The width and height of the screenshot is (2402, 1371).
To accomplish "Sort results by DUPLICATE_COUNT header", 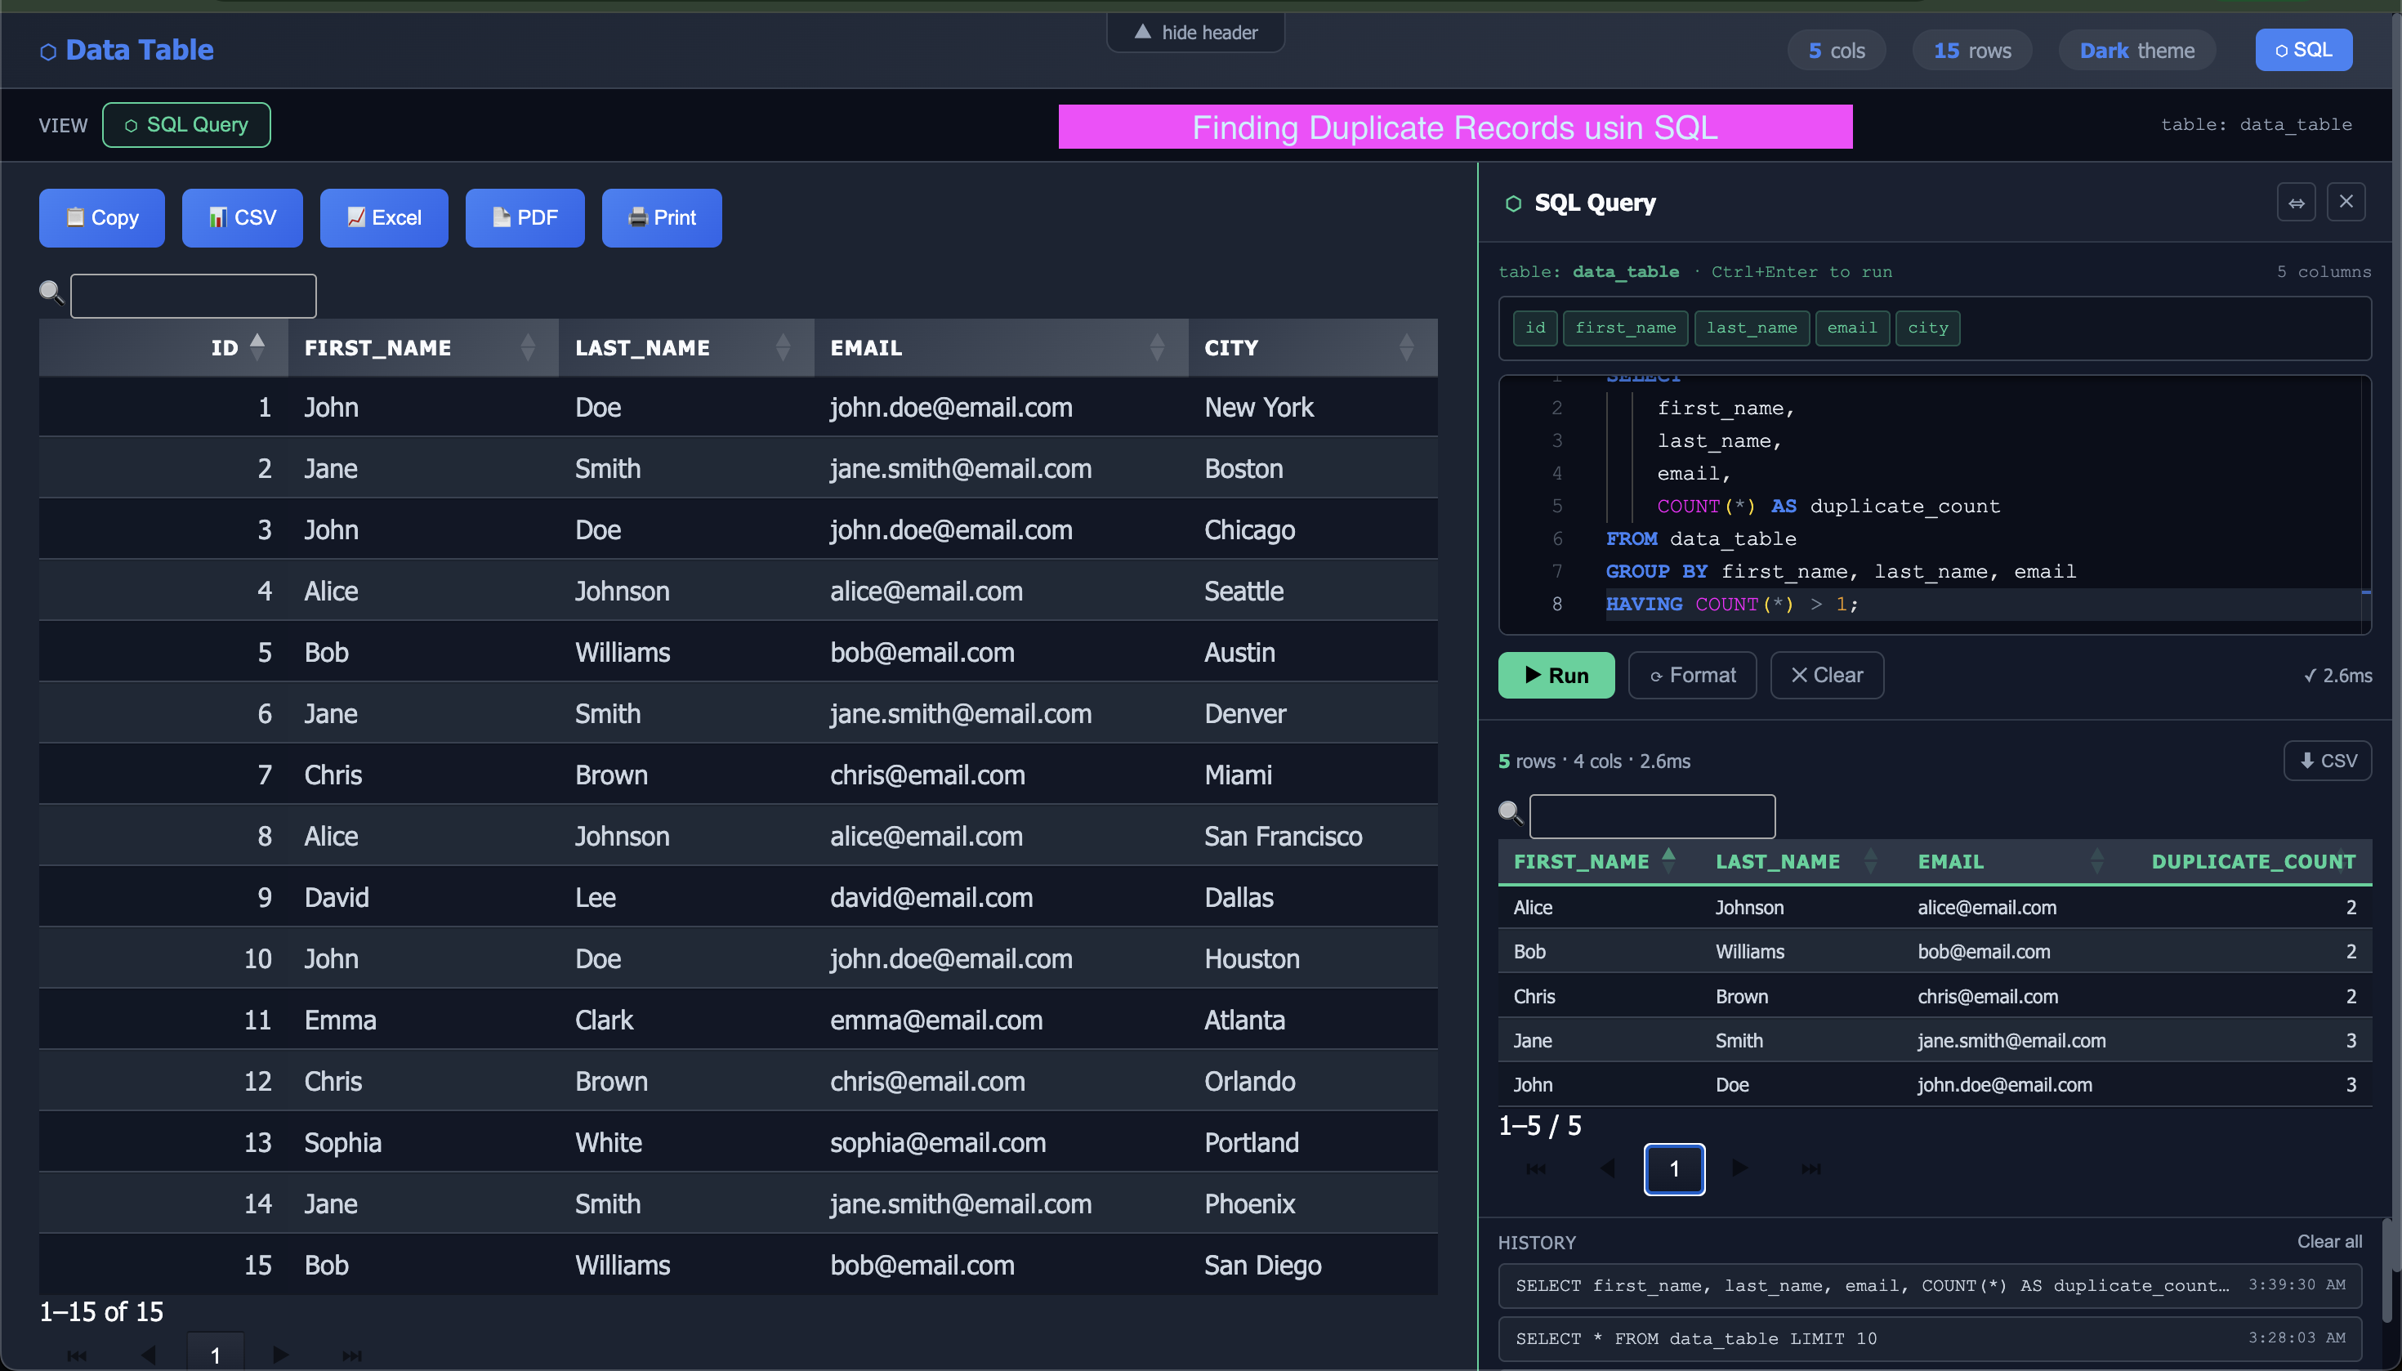I will [x=2252, y=862].
